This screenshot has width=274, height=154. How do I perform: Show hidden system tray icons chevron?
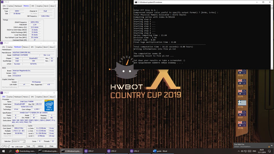pyautogui.click(x=239, y=151)
